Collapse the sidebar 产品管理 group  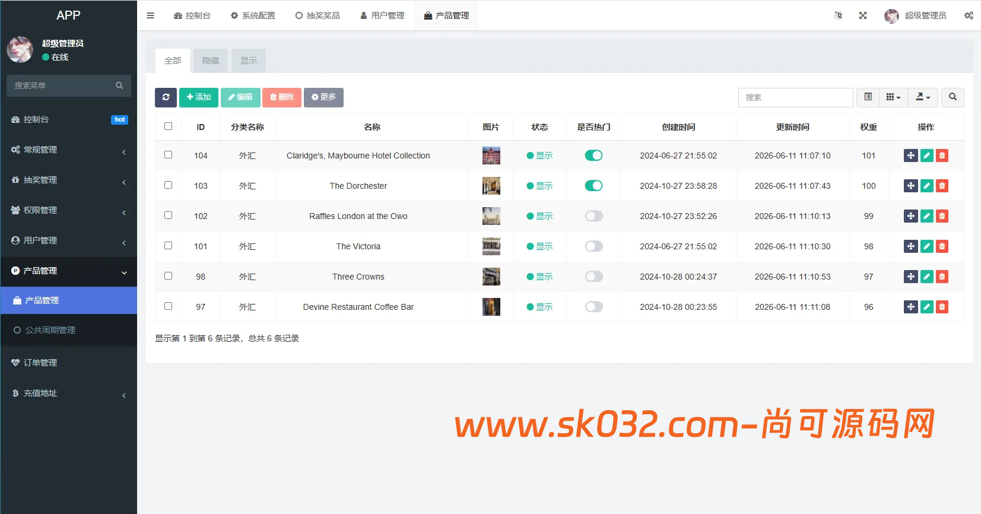(69, 271)
